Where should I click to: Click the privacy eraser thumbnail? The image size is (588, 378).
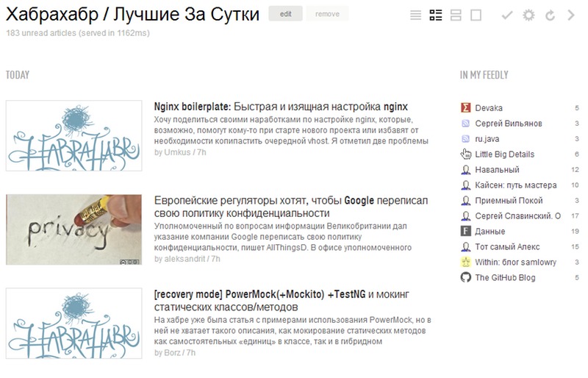[74, 229]
